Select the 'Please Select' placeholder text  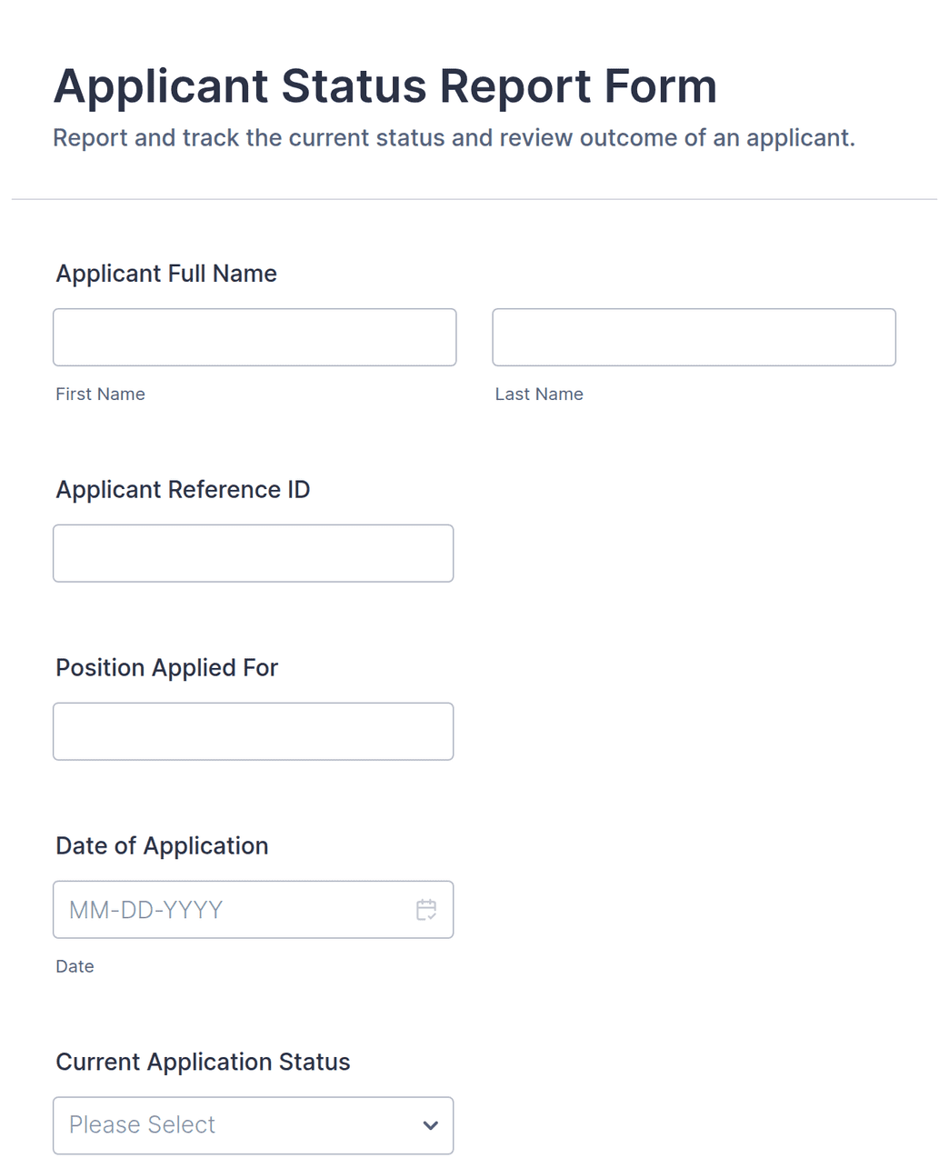pos(142,1125)
